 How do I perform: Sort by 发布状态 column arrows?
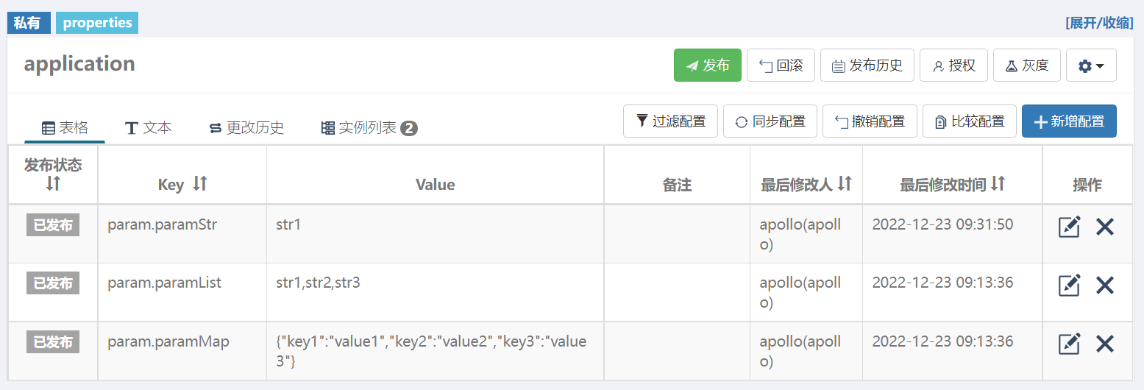point(53,183)
